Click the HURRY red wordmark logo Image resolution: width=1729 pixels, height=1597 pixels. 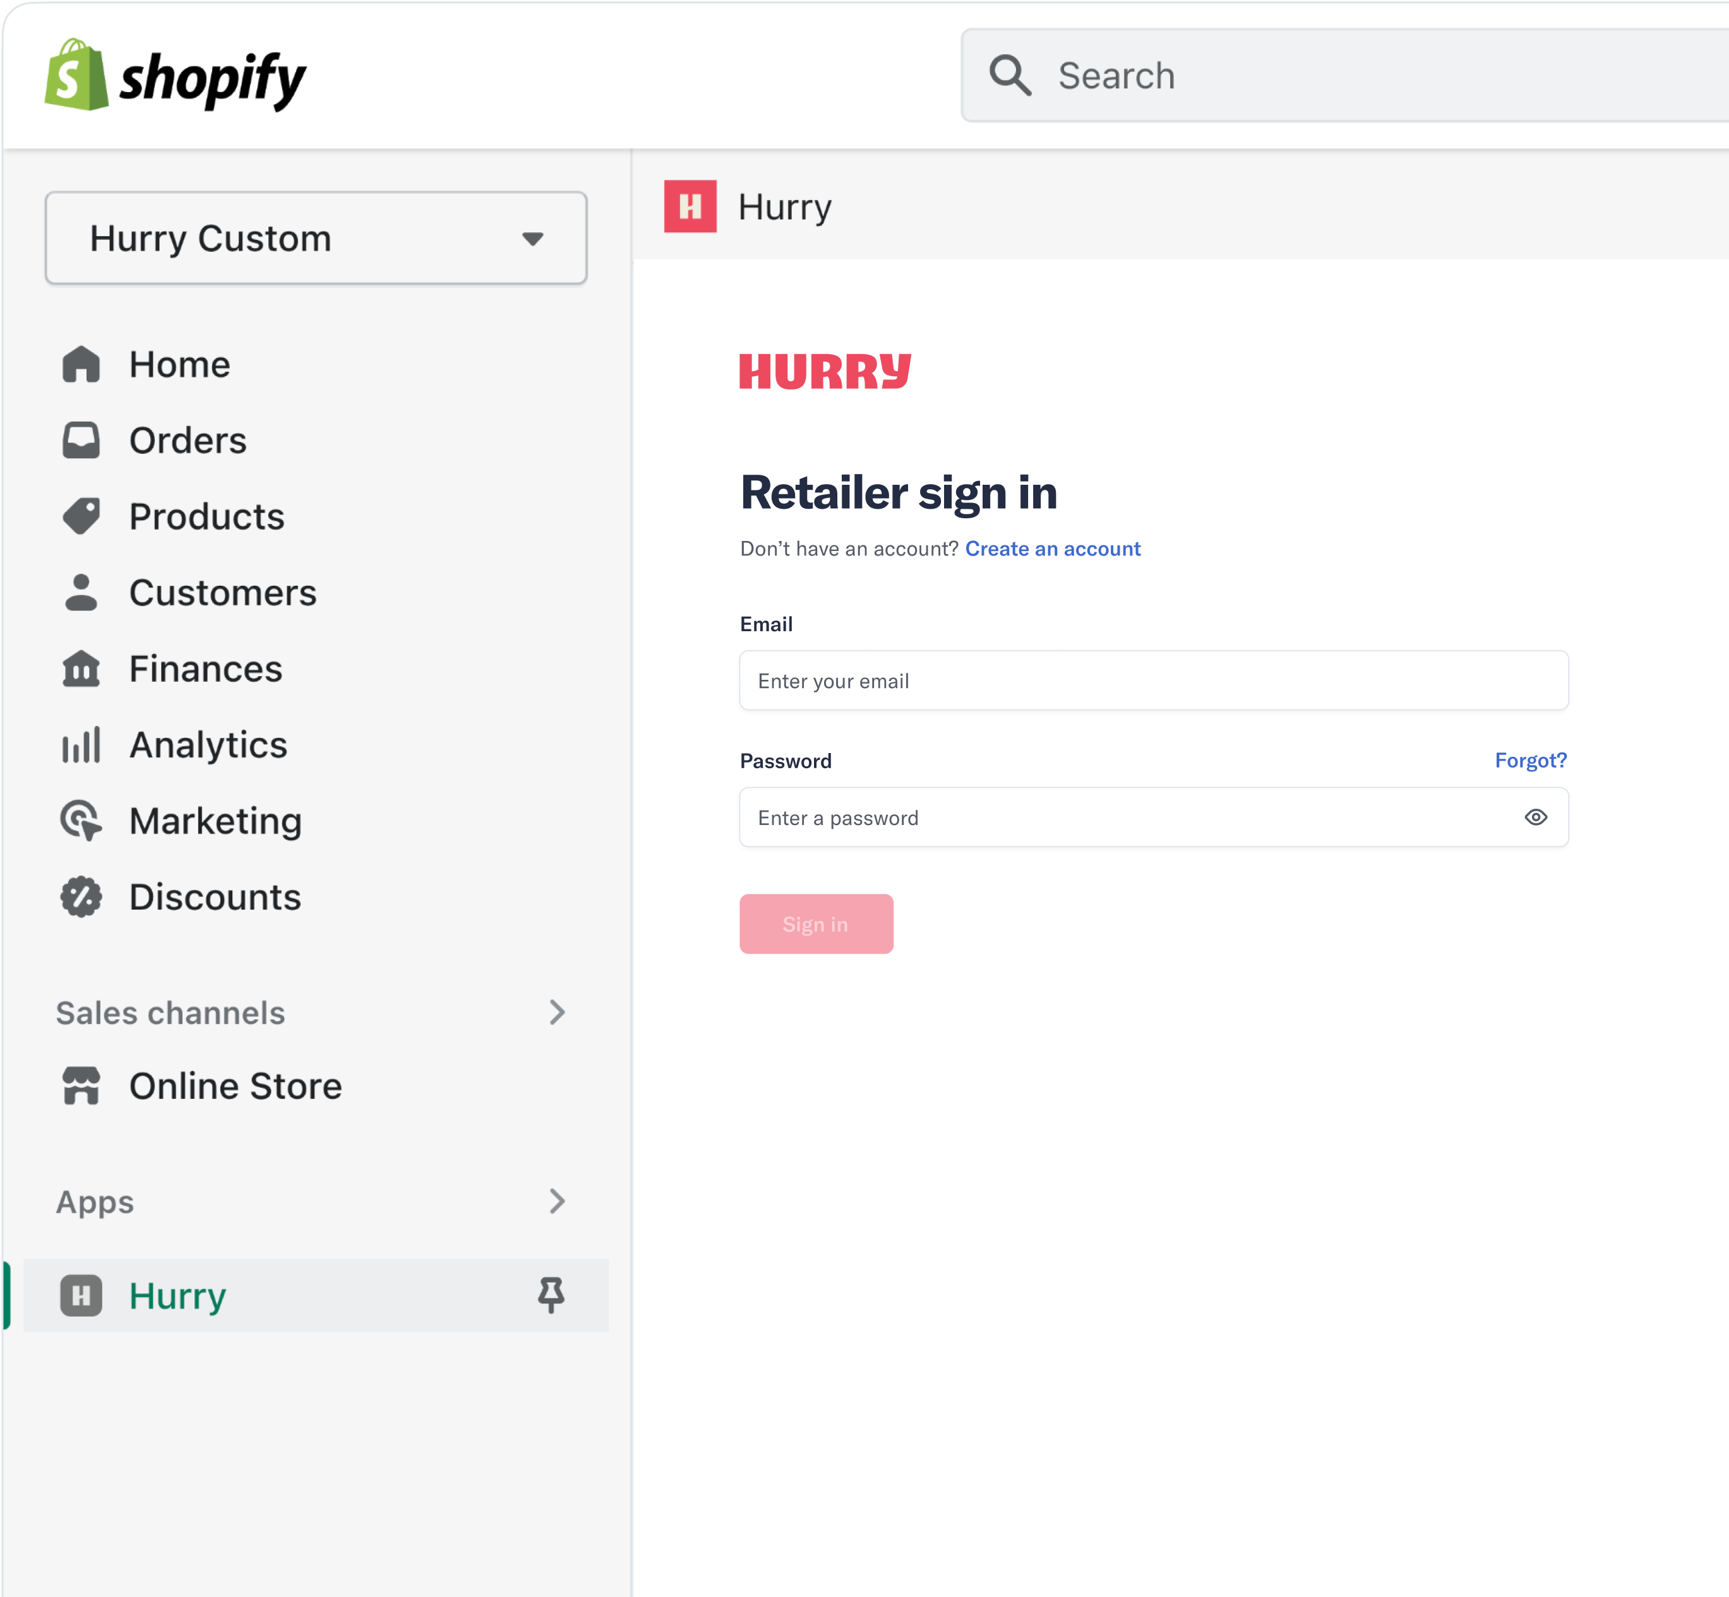point(825,372)
